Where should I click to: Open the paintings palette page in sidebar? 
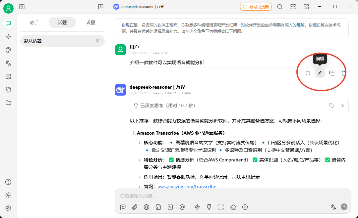pos(8,50)
